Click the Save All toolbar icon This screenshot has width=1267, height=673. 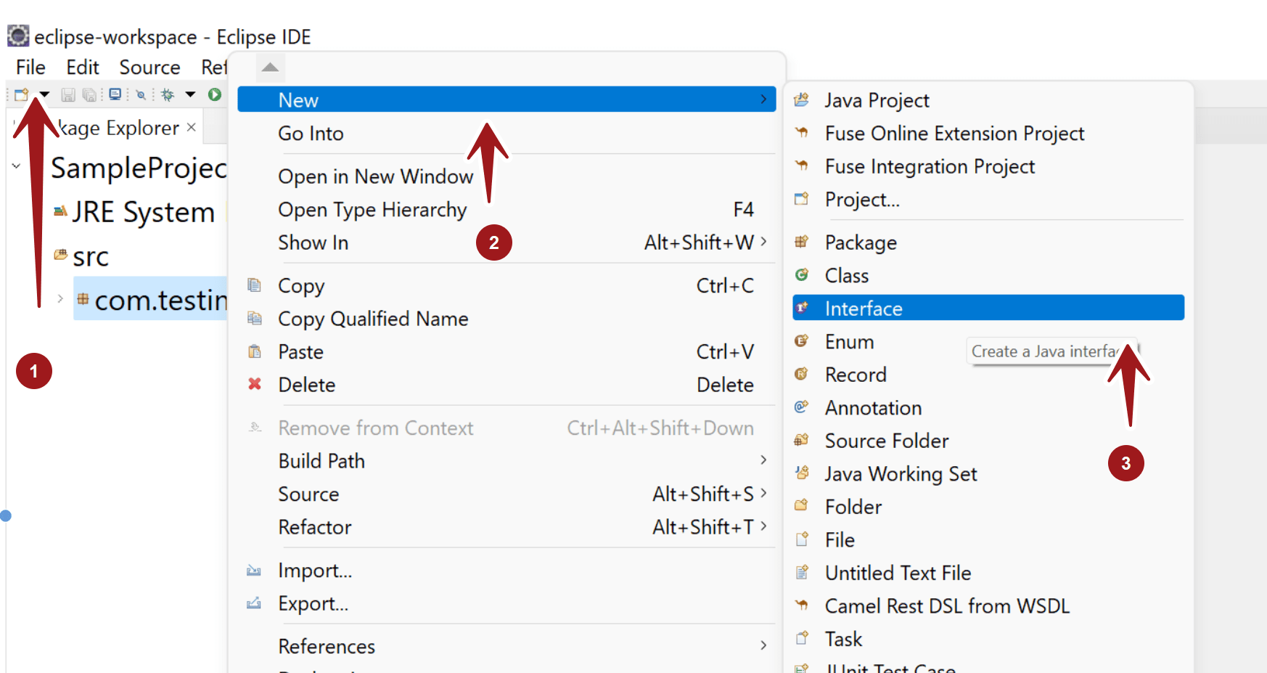(x=89, y=94)
